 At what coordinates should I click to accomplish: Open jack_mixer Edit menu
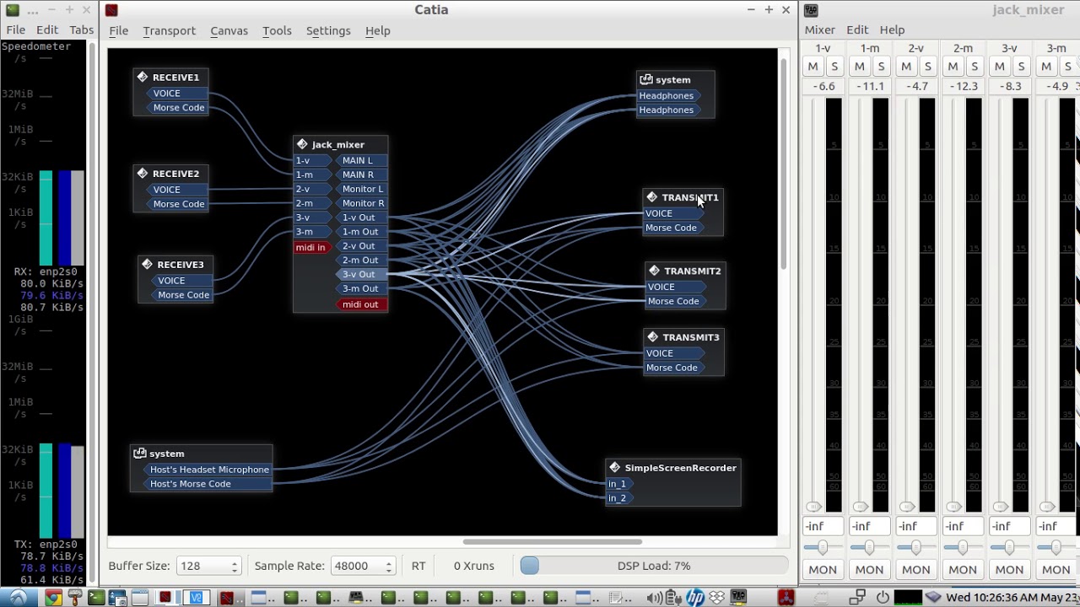point(857,30)
